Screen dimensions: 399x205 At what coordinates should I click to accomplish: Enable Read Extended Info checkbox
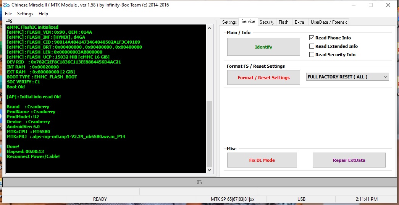[x=312, y=46]
